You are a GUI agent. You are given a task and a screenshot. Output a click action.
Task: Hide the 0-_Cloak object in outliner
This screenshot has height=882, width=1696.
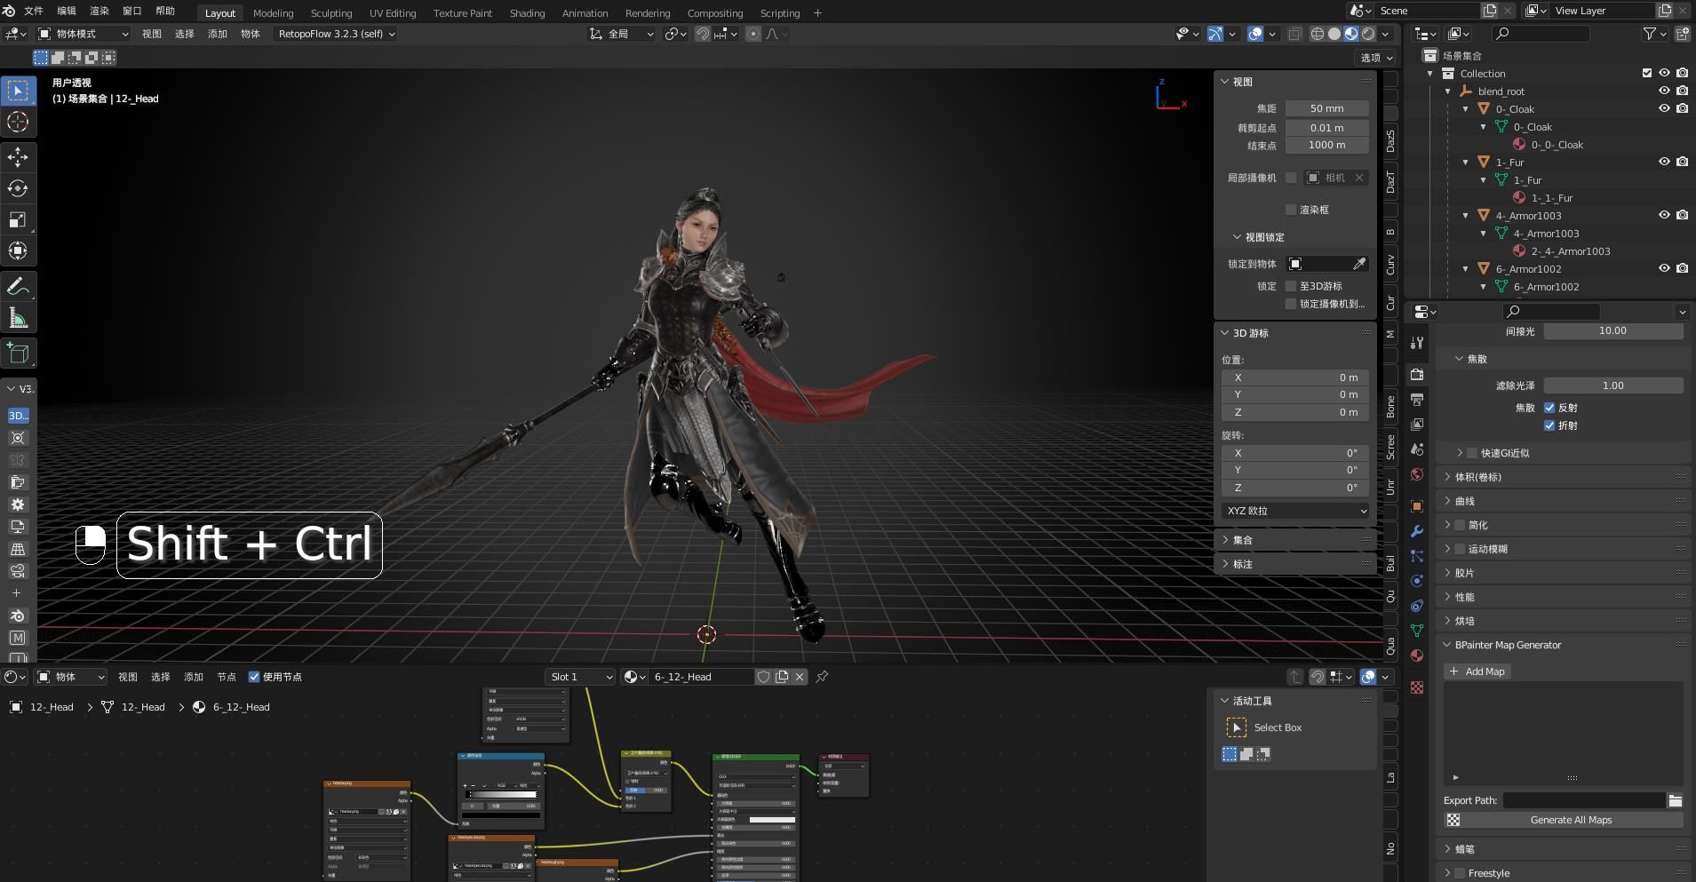point(1664,108)
